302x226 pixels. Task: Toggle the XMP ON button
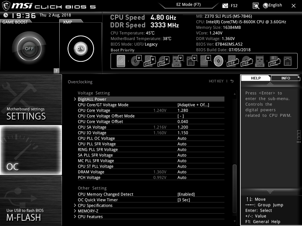(81, 49)
